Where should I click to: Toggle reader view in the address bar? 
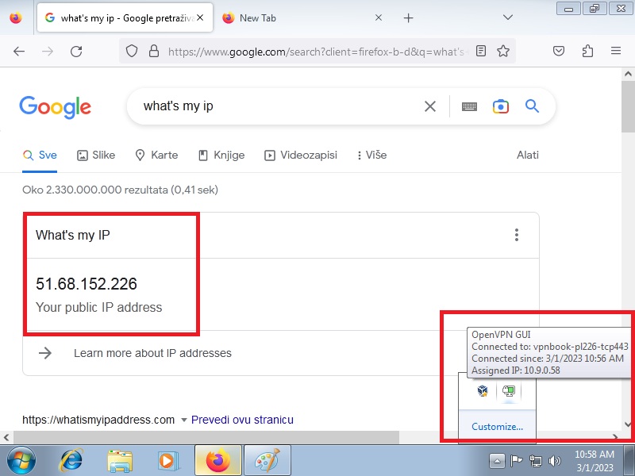click(x=481, y=51)
